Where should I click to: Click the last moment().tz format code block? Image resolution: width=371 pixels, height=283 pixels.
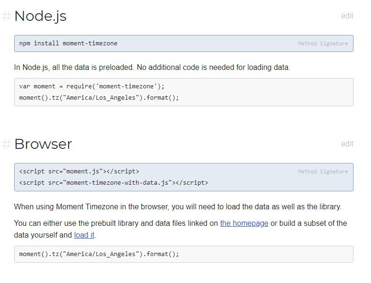[183, 254]
